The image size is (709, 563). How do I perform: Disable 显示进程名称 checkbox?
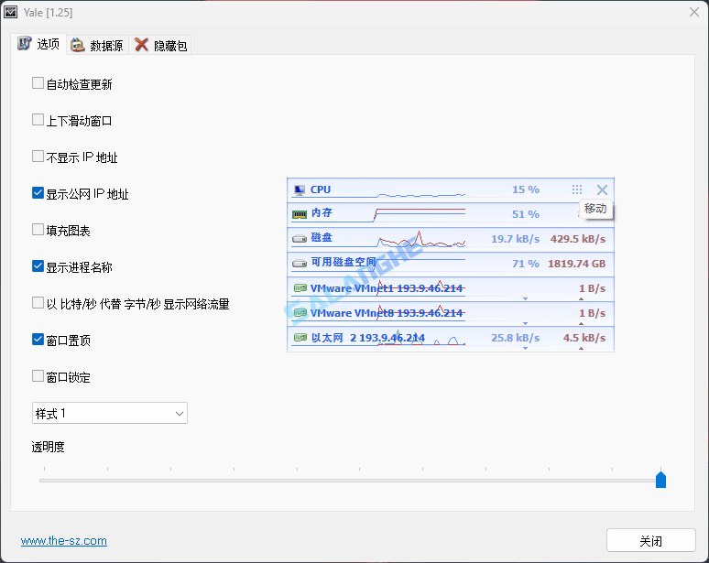38,266
